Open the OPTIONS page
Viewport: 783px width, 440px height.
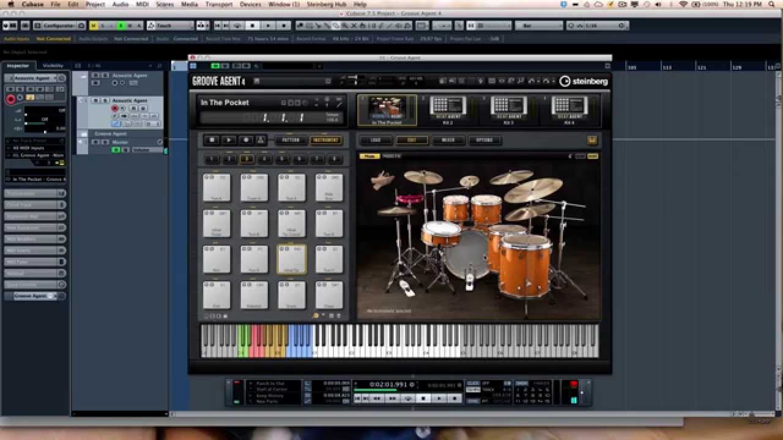tap(484, 140)
